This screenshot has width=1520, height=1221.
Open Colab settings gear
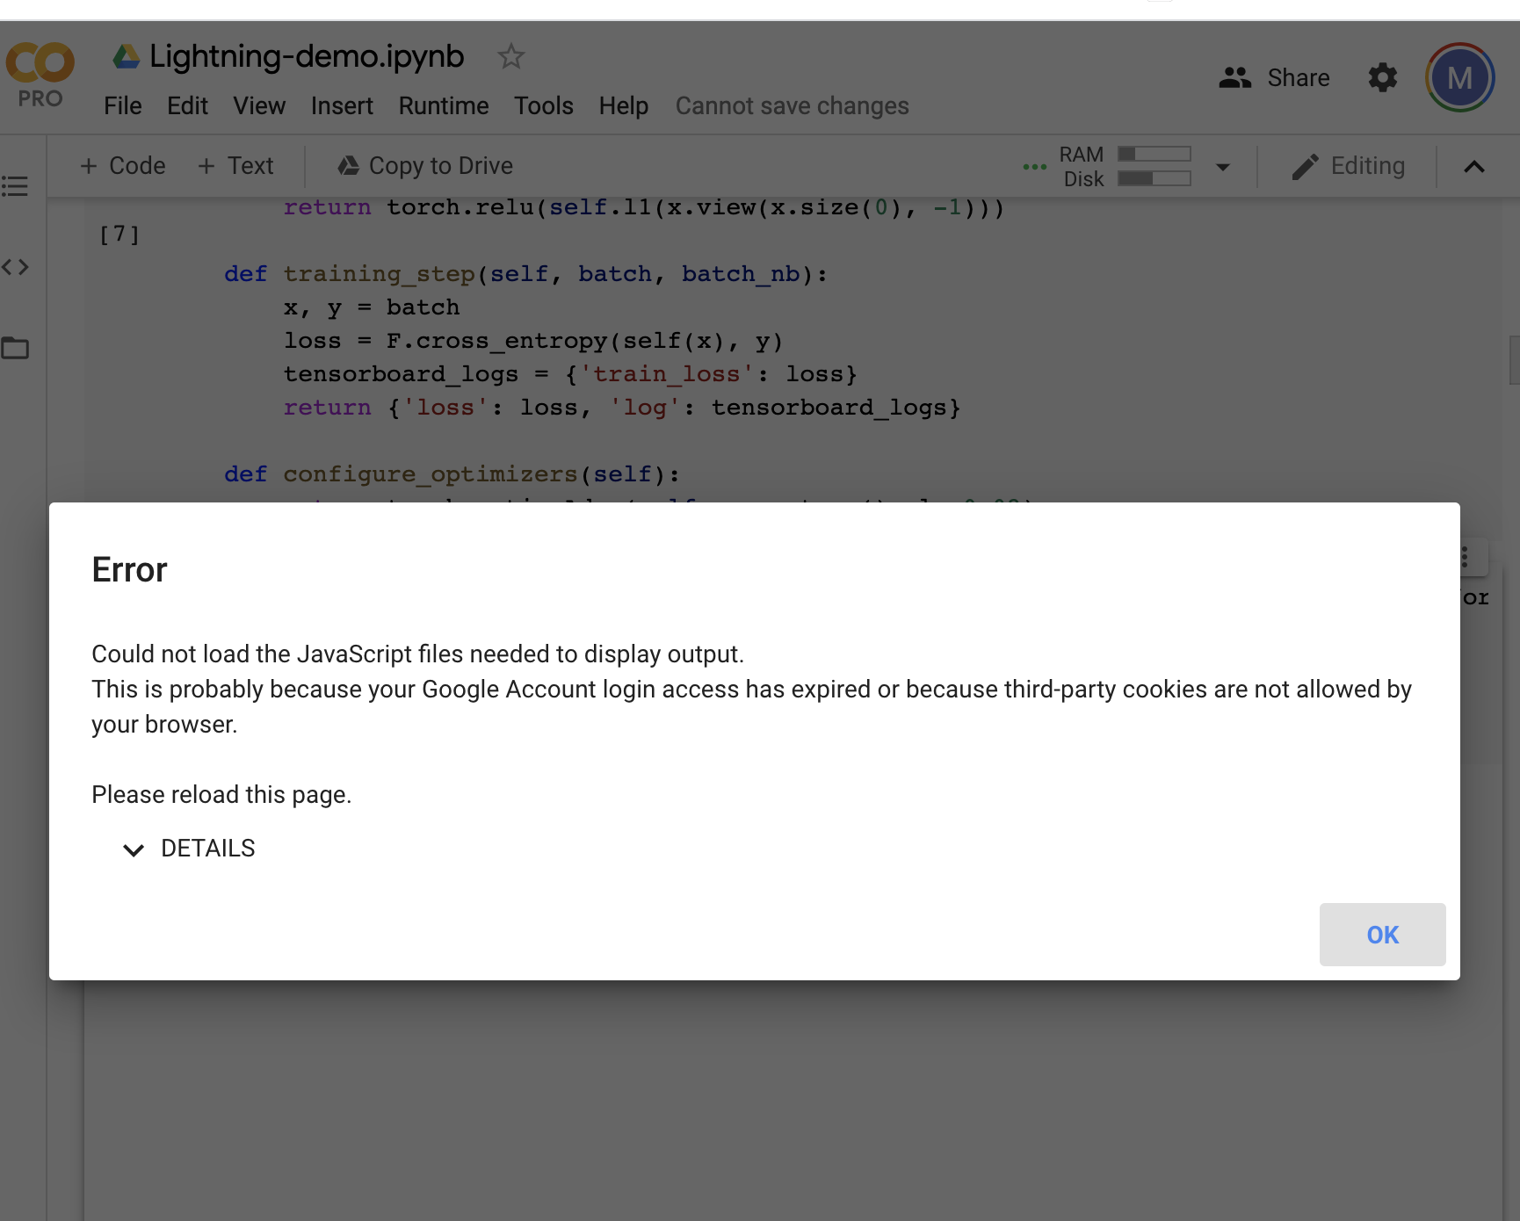coord(1382,78)
